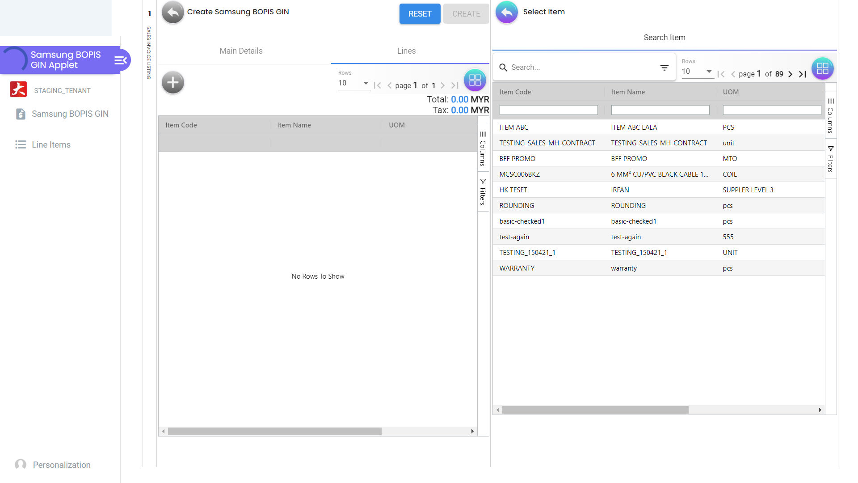
Task: Click the Item Code filter input
Action: (x=548, y=110)
